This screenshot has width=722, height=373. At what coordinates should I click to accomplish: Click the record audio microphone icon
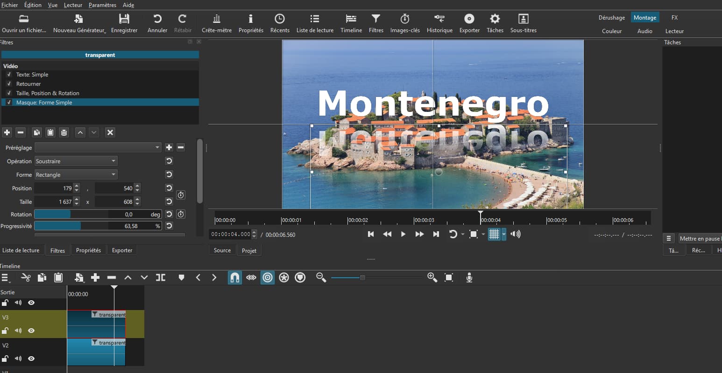(469, 278)
